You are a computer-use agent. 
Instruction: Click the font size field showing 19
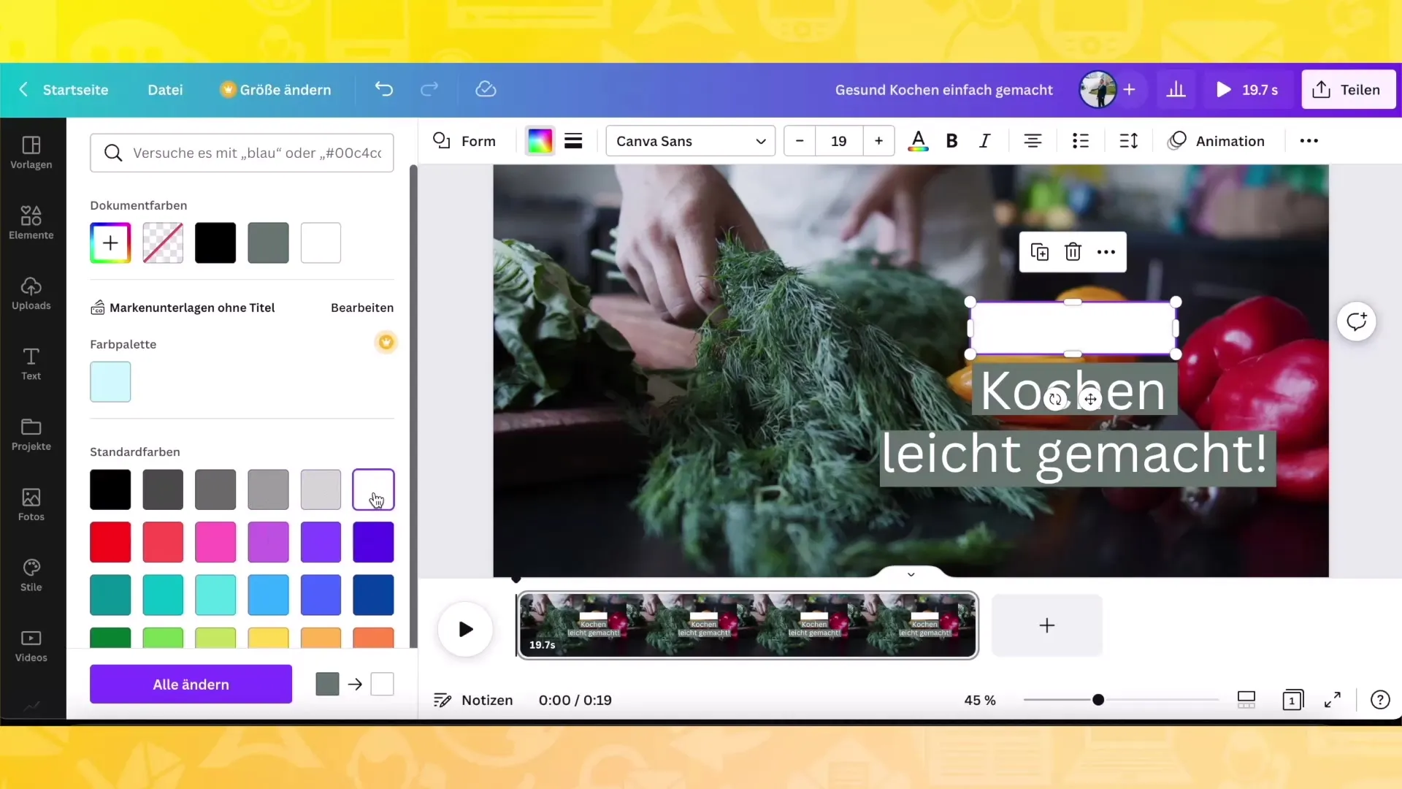[839, 141]
